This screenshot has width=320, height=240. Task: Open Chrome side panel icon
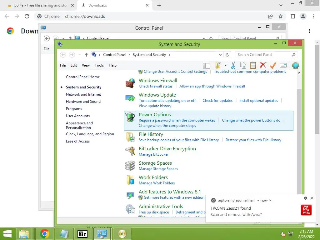tap(293, 16)
